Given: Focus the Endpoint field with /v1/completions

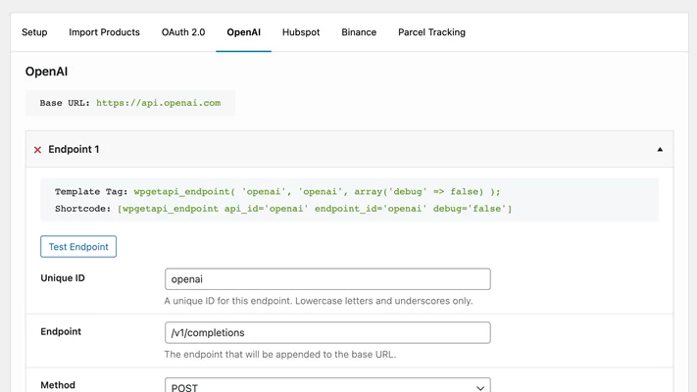Looking at the screenshot, I should tap(327, 333).
